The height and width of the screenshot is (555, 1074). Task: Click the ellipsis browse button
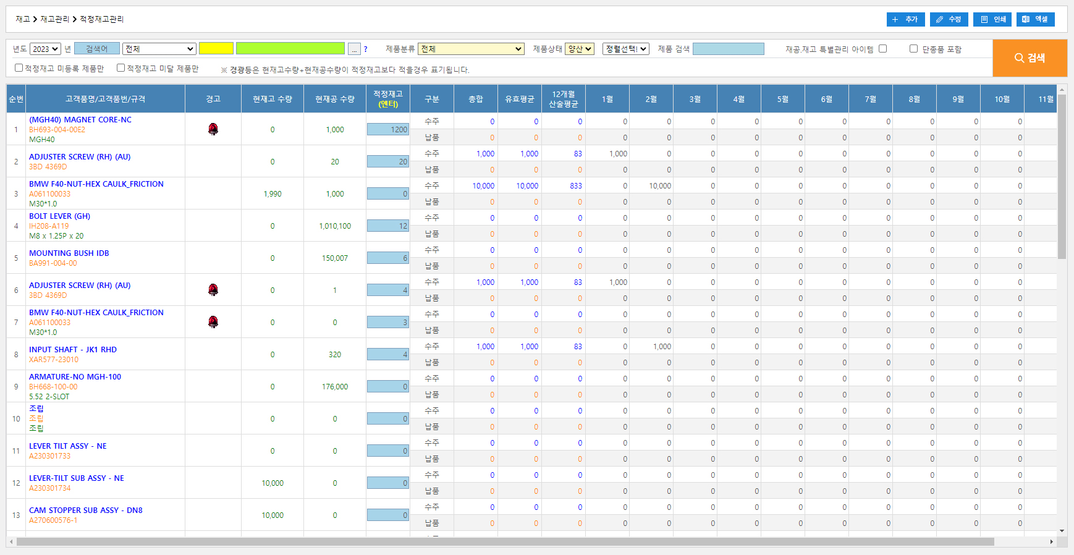(354, 49)
